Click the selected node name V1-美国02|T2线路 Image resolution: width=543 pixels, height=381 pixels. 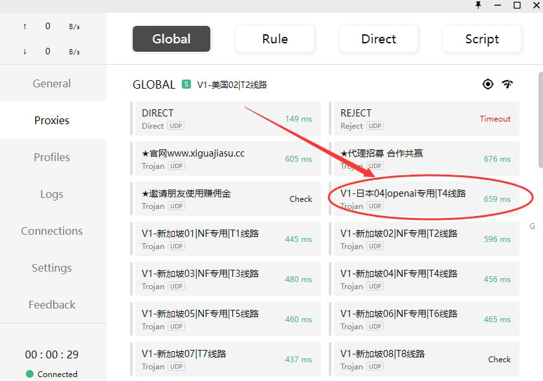click(232, 85)
